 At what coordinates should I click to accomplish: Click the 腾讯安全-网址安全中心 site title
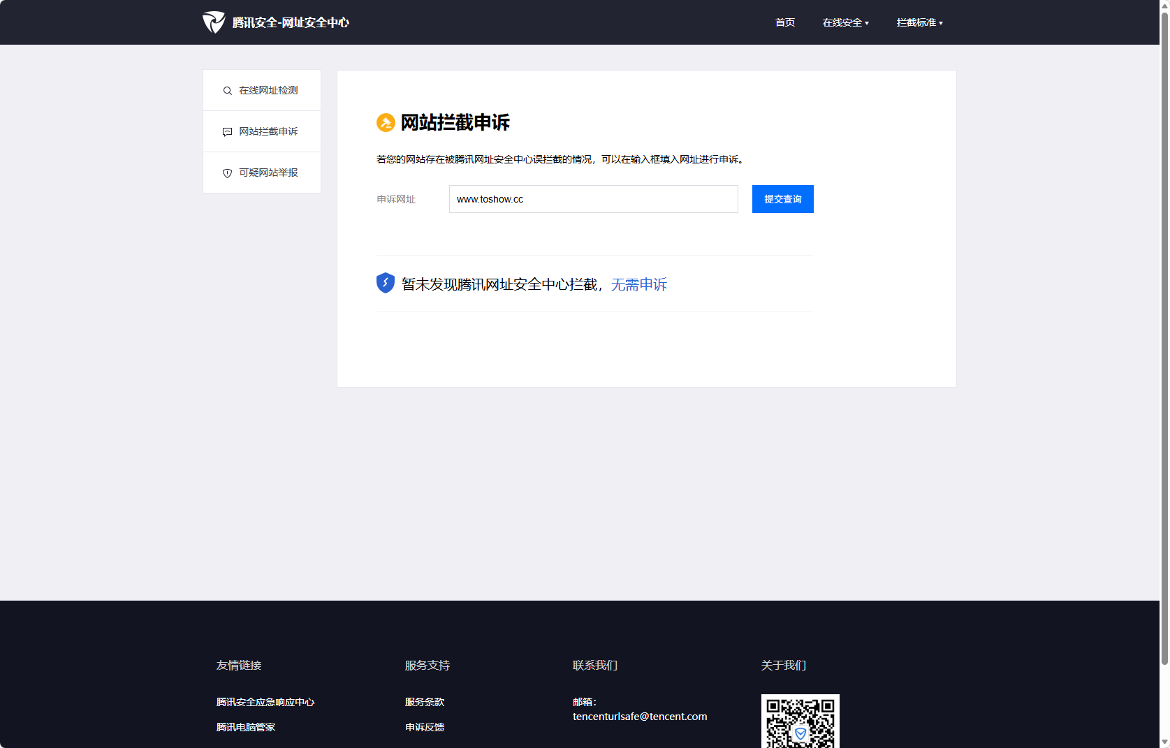(291, 22)
